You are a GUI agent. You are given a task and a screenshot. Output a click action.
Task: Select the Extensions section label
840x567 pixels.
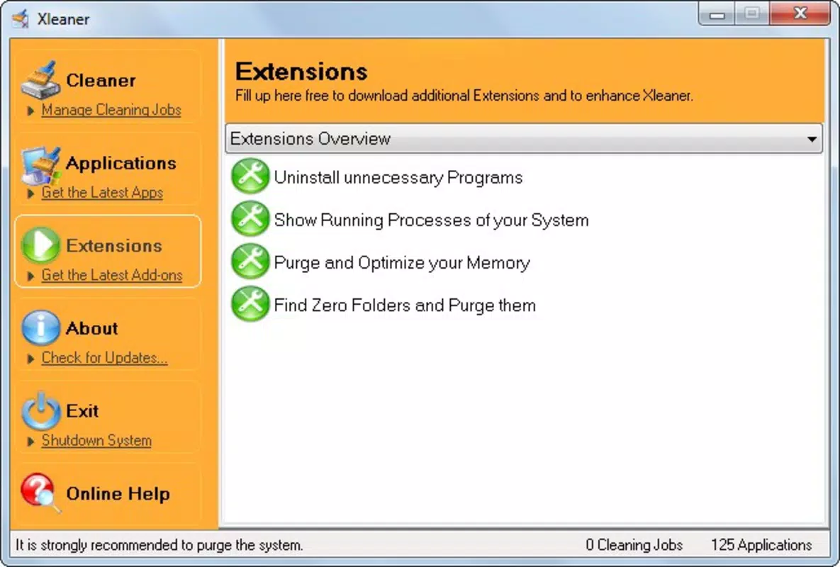[x=114, y=246]
